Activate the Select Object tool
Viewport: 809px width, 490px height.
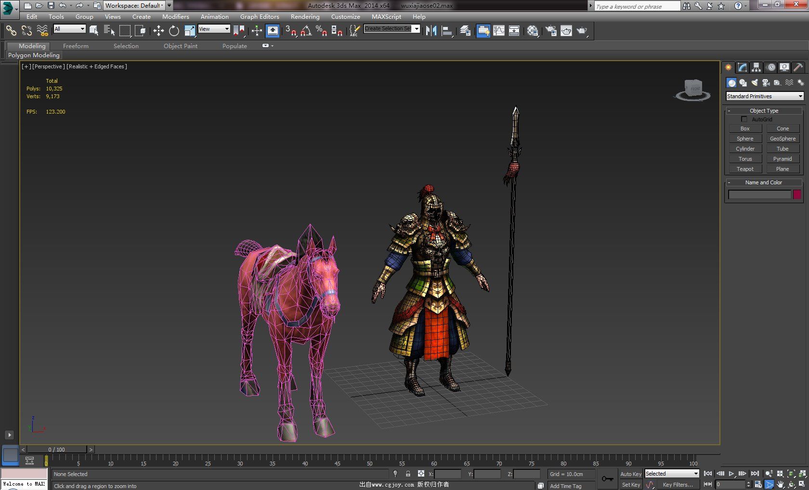[x=94, y=31]
